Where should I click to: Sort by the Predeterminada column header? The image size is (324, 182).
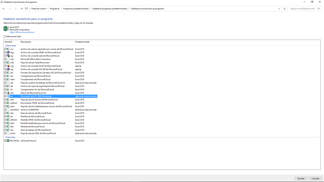click(x=86, y=42)
